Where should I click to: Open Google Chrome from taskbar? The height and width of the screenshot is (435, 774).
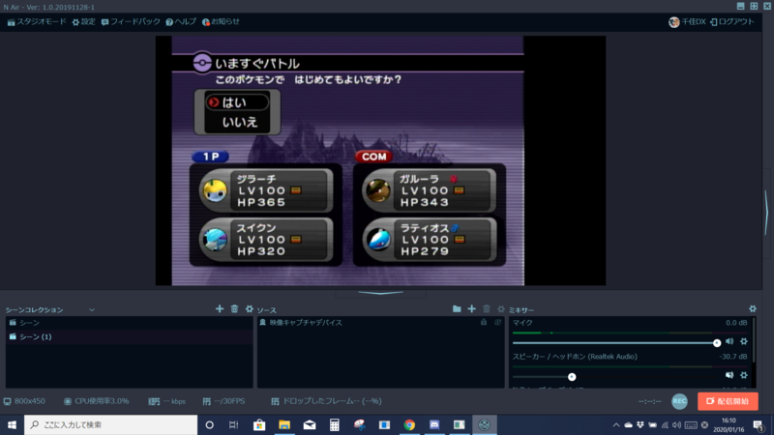[x=409, y=424]
